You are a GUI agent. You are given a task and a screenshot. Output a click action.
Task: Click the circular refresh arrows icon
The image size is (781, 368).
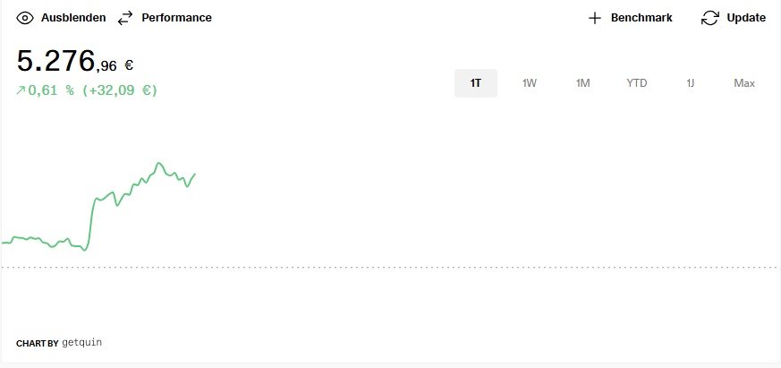pos(710,18)
